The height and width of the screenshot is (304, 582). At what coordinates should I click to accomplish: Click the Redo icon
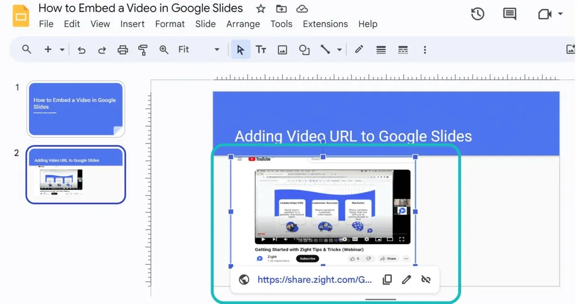(102, 49)
